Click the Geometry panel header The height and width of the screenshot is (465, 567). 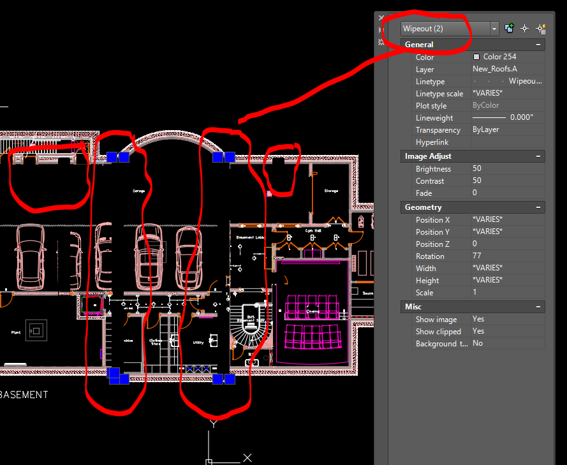coord(473,207)
